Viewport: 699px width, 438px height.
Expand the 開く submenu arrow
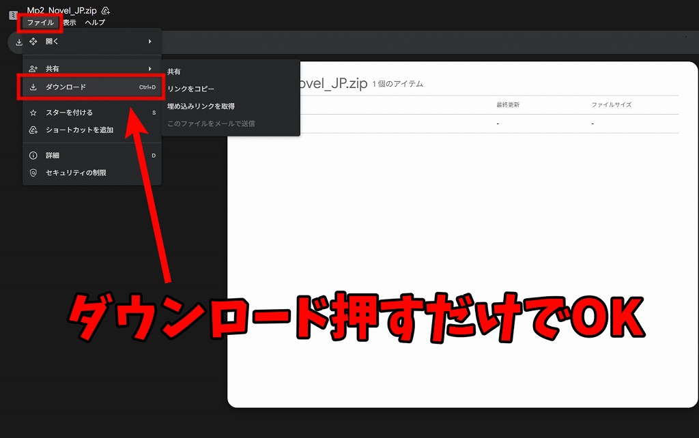click(149, 42)
